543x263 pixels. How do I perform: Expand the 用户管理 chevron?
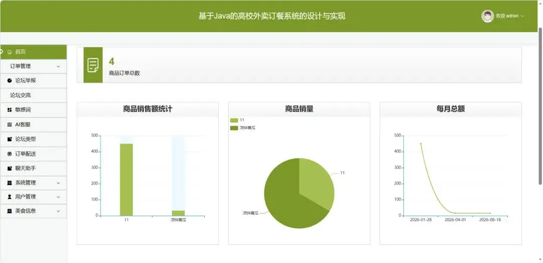point(58,197)
